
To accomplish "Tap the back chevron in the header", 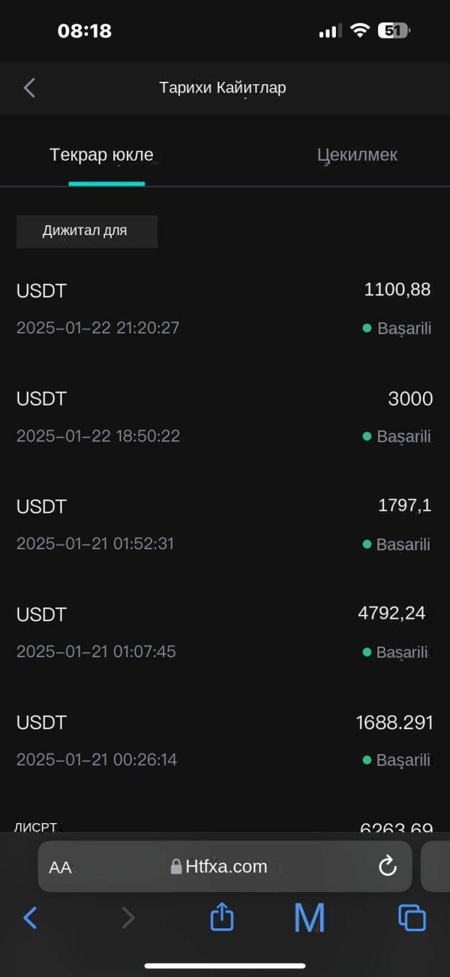I will pos(30,88).
